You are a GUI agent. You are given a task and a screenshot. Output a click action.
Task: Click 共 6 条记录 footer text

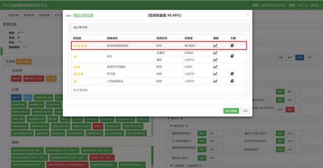[81, 90]
